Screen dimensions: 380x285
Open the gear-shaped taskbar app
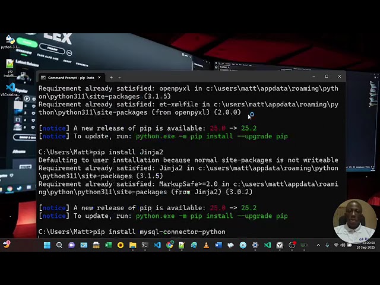tap(255, 245)
